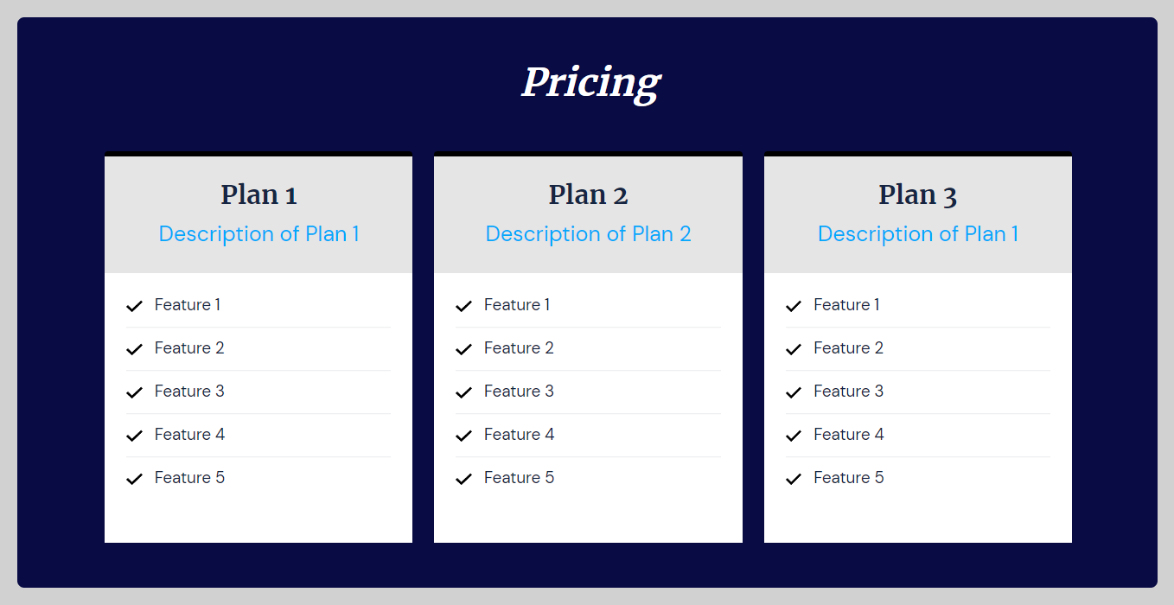Click the Description of Plan 2 link

click(588, 233)
